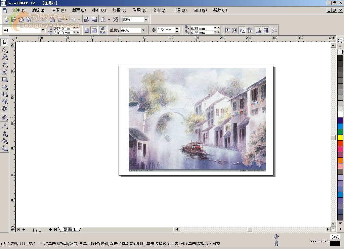This screenshot has width=344, height=249.
Task: Click the Corel Online icon
Action: click(x=116, y=19)
